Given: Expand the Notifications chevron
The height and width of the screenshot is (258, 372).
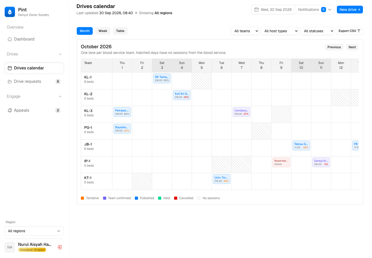Looking at the screenshot, I should click(330, 10).
